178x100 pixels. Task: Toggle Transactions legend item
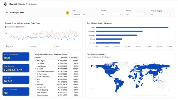pyautogui.click(x=10, y=27)
